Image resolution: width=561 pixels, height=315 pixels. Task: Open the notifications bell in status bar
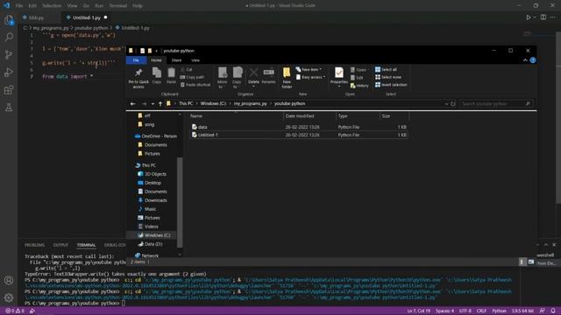click(x=553, y=311)
